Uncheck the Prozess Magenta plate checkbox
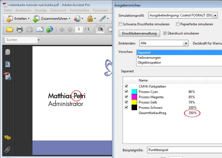The width and height of the screenshot is (222, 158). coord(127,97)
